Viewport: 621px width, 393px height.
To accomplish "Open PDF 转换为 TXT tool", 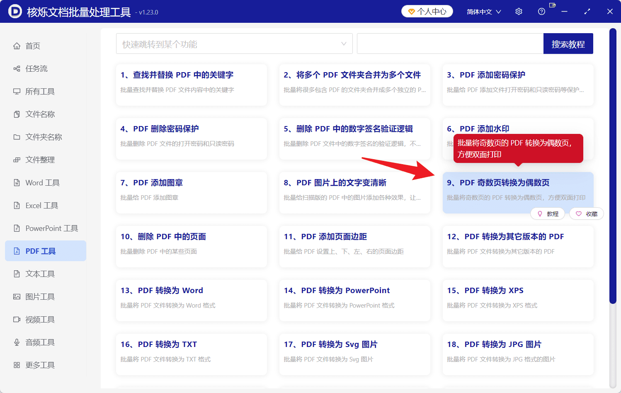I will click(x=192, y=354).
